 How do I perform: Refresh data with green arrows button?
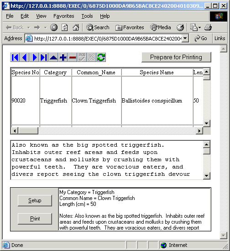pyautogui.click(x=101, y=57)
